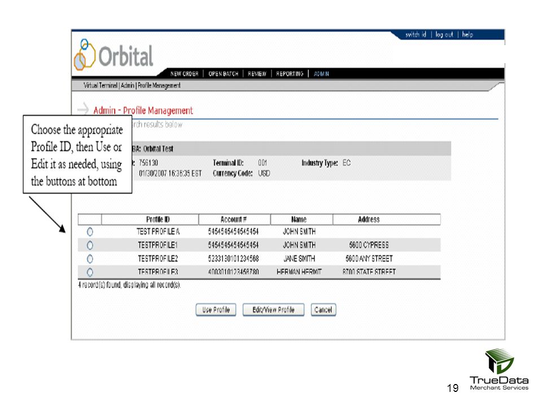The image size is (542, 406).
Task: Click the 5600 CYPRESS address cell
Action: coord(369,245)
